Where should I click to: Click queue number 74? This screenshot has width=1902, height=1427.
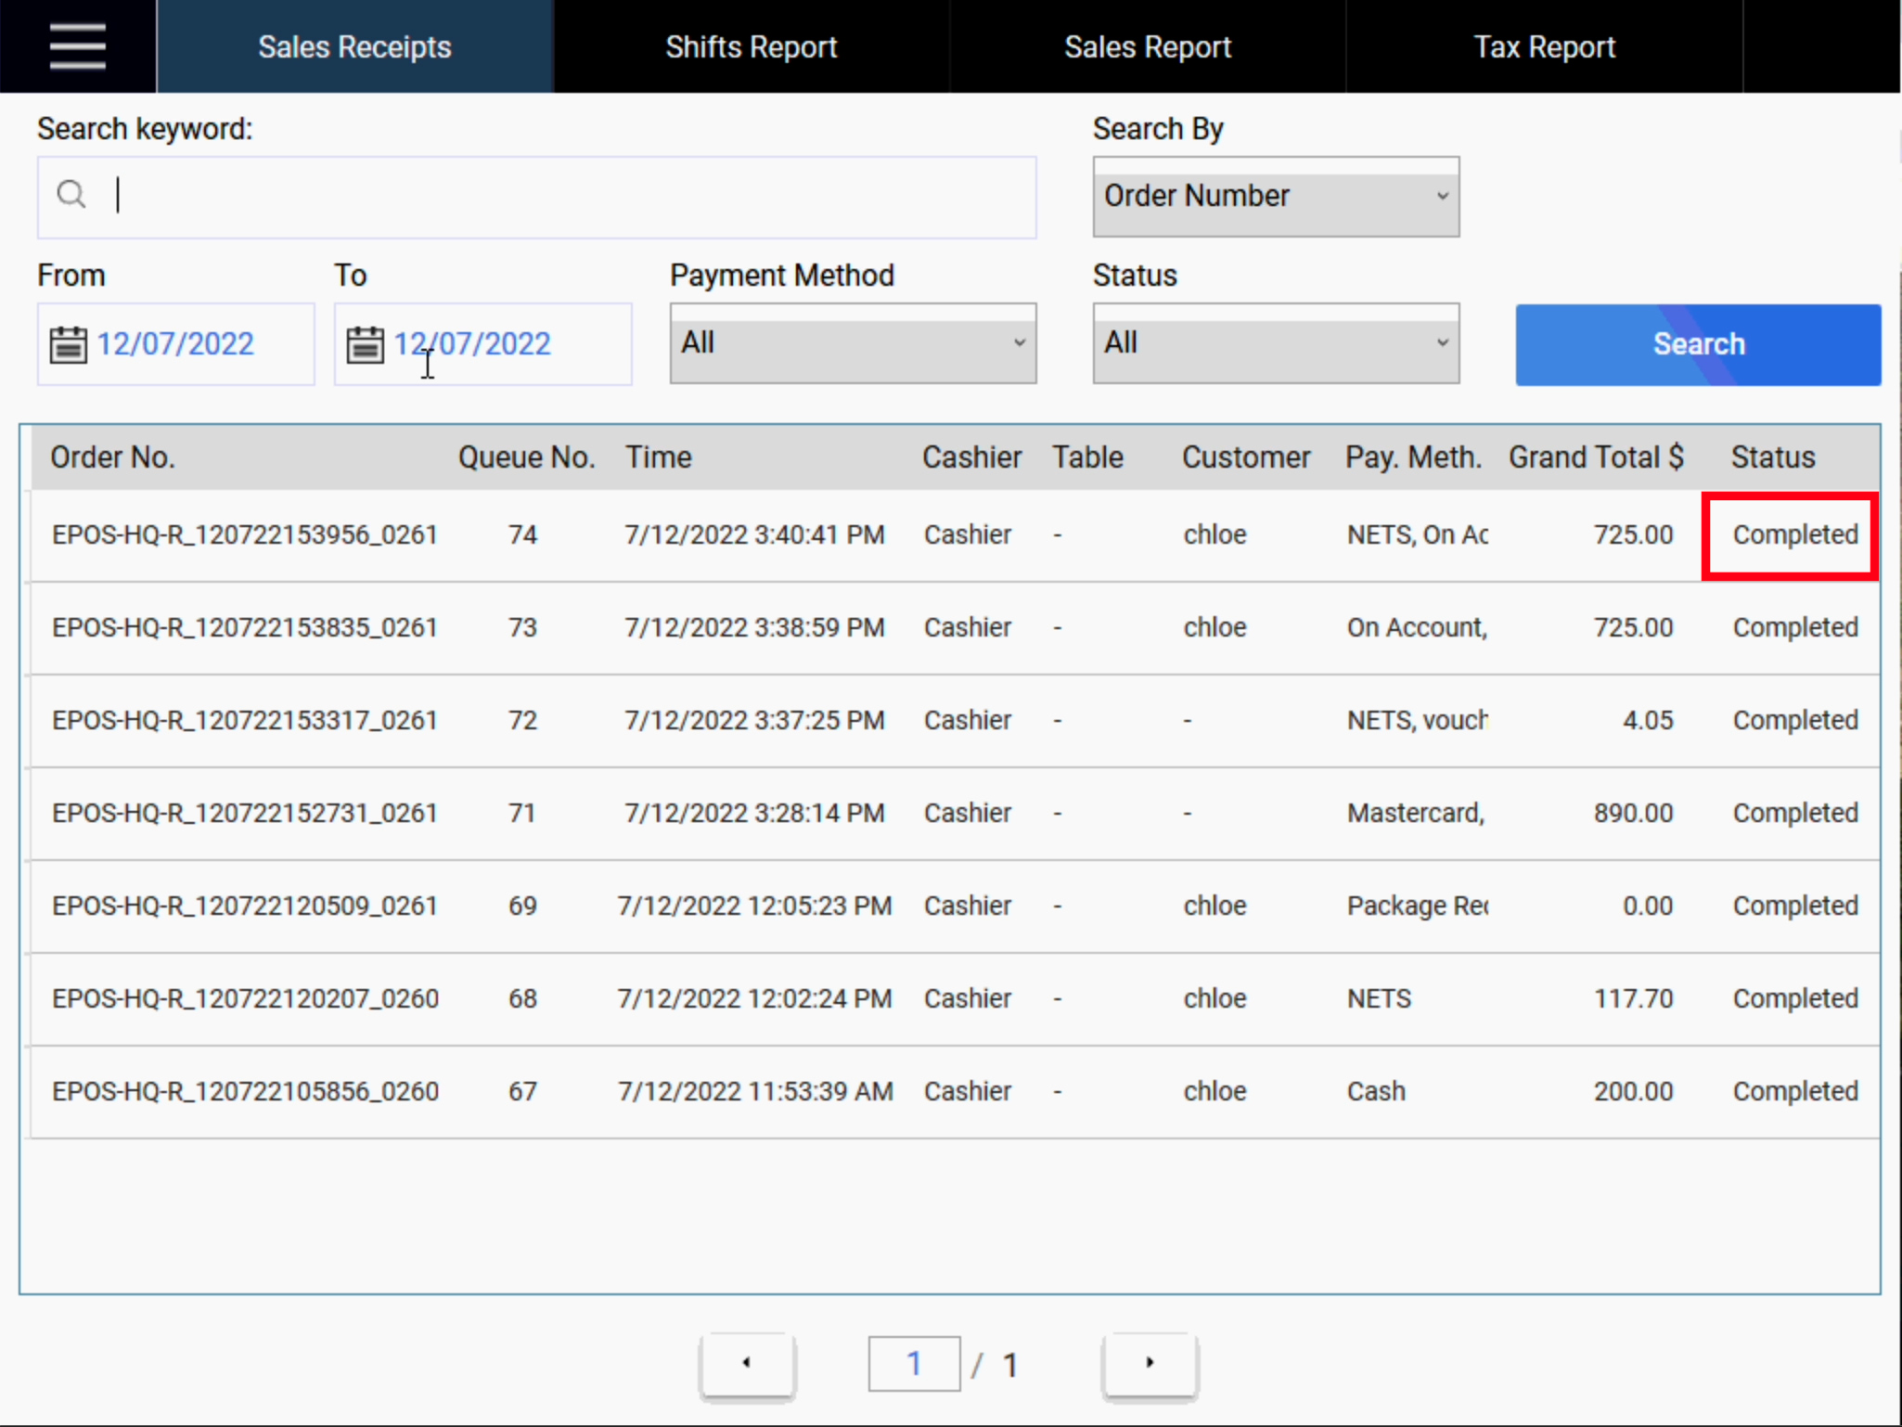tap(522, 535)
